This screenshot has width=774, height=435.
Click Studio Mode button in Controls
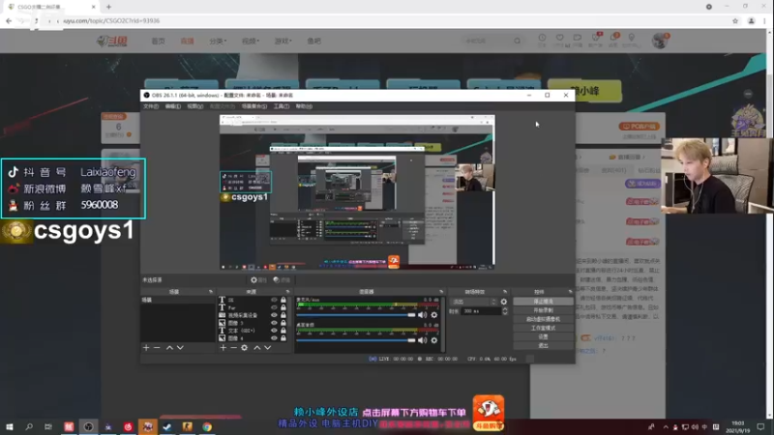click(543, 328)
